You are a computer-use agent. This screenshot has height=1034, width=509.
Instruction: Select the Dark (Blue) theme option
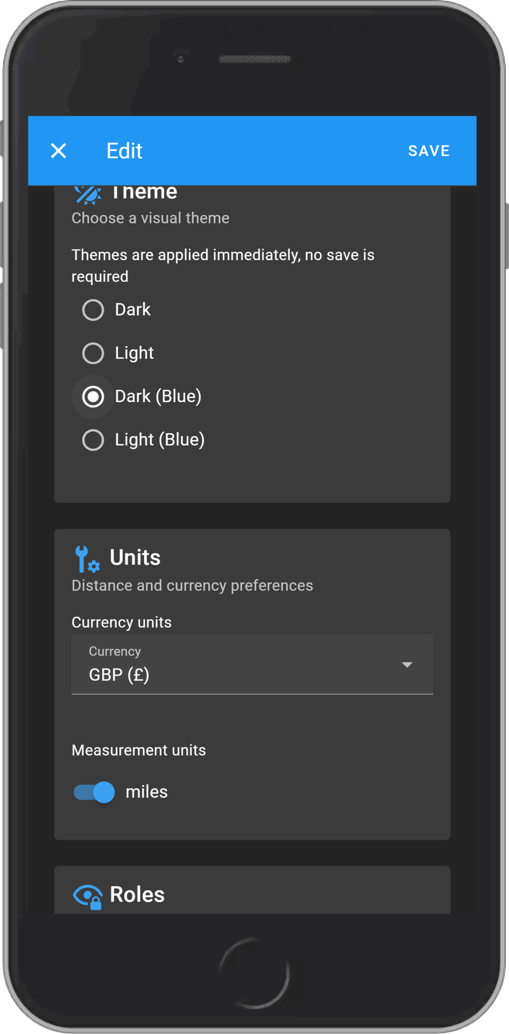(x=93, y=397)
